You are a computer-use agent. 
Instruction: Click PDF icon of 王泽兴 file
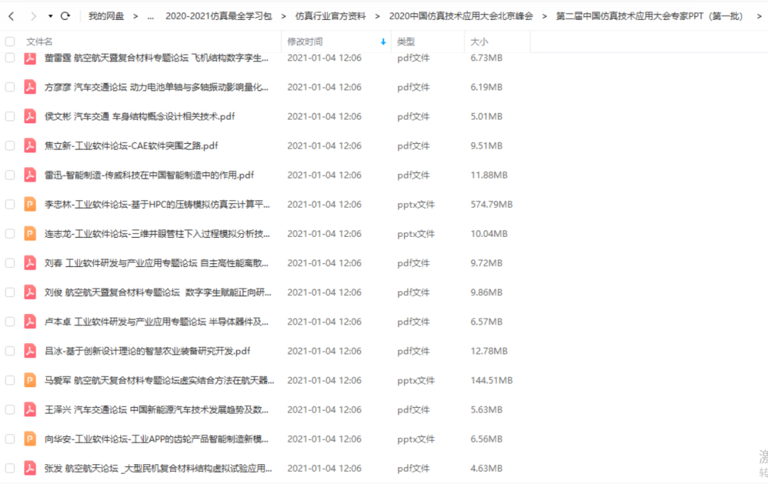[x=30, y=409]
